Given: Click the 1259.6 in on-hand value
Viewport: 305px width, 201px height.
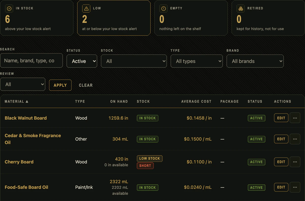Looking at the screenshot, I should [118, 118].
